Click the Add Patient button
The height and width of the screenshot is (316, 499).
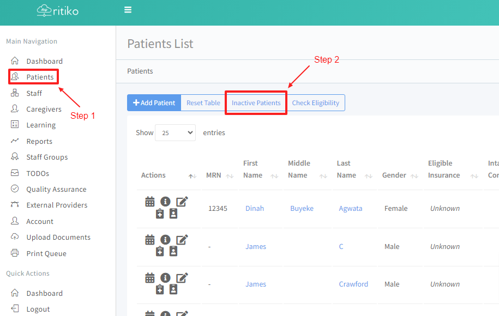[154, 103]
